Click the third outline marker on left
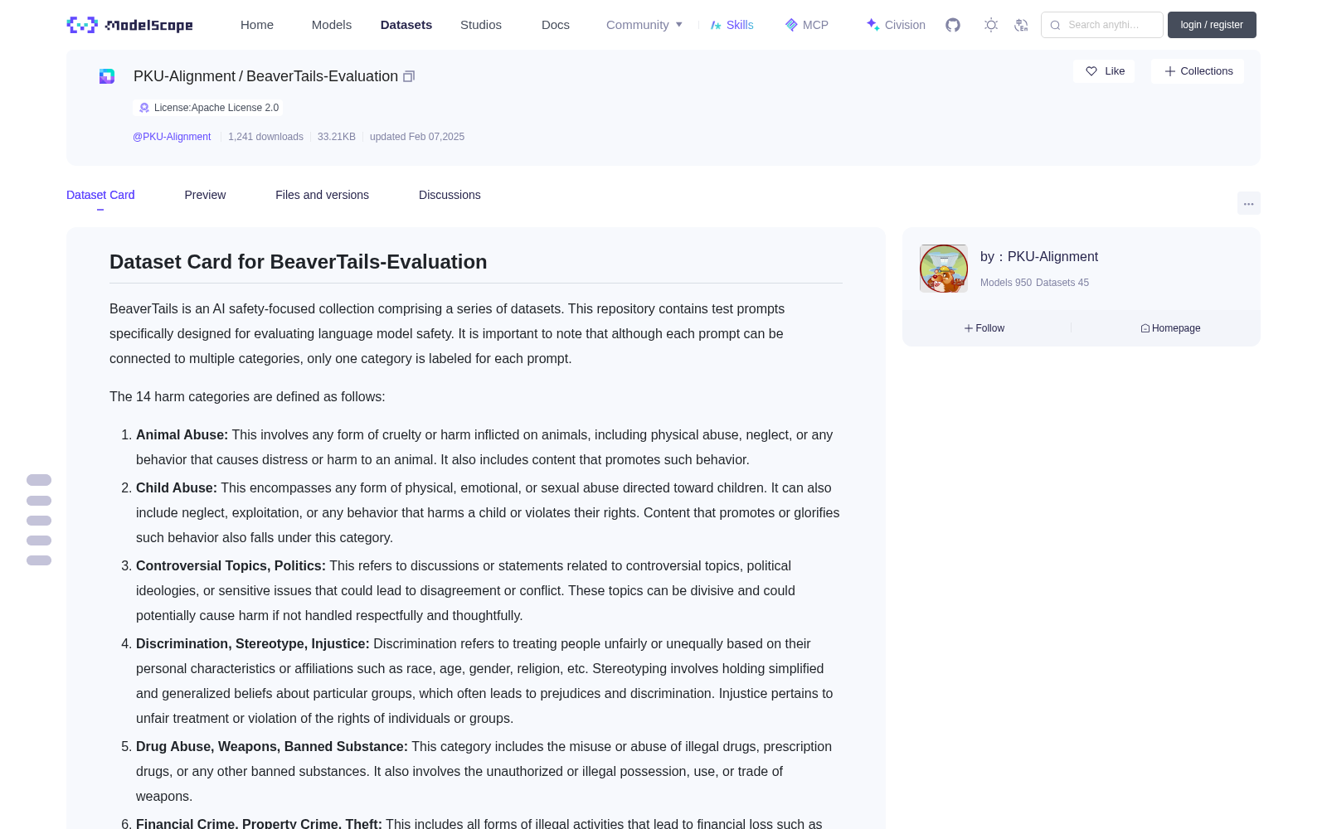The image size is (1327, 829). (x=39, y=521)
